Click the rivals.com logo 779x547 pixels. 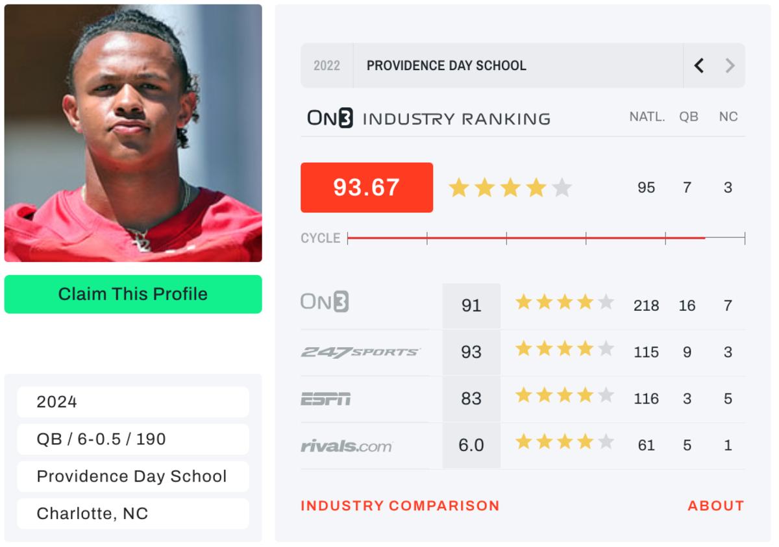coord(347,446)
